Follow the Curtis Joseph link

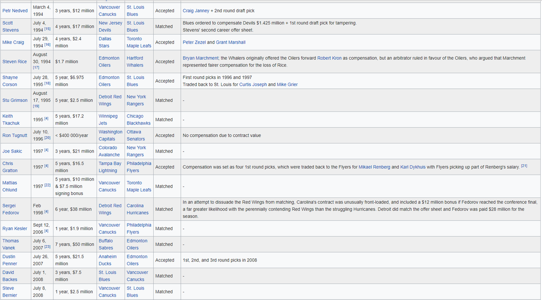(253, 85)
